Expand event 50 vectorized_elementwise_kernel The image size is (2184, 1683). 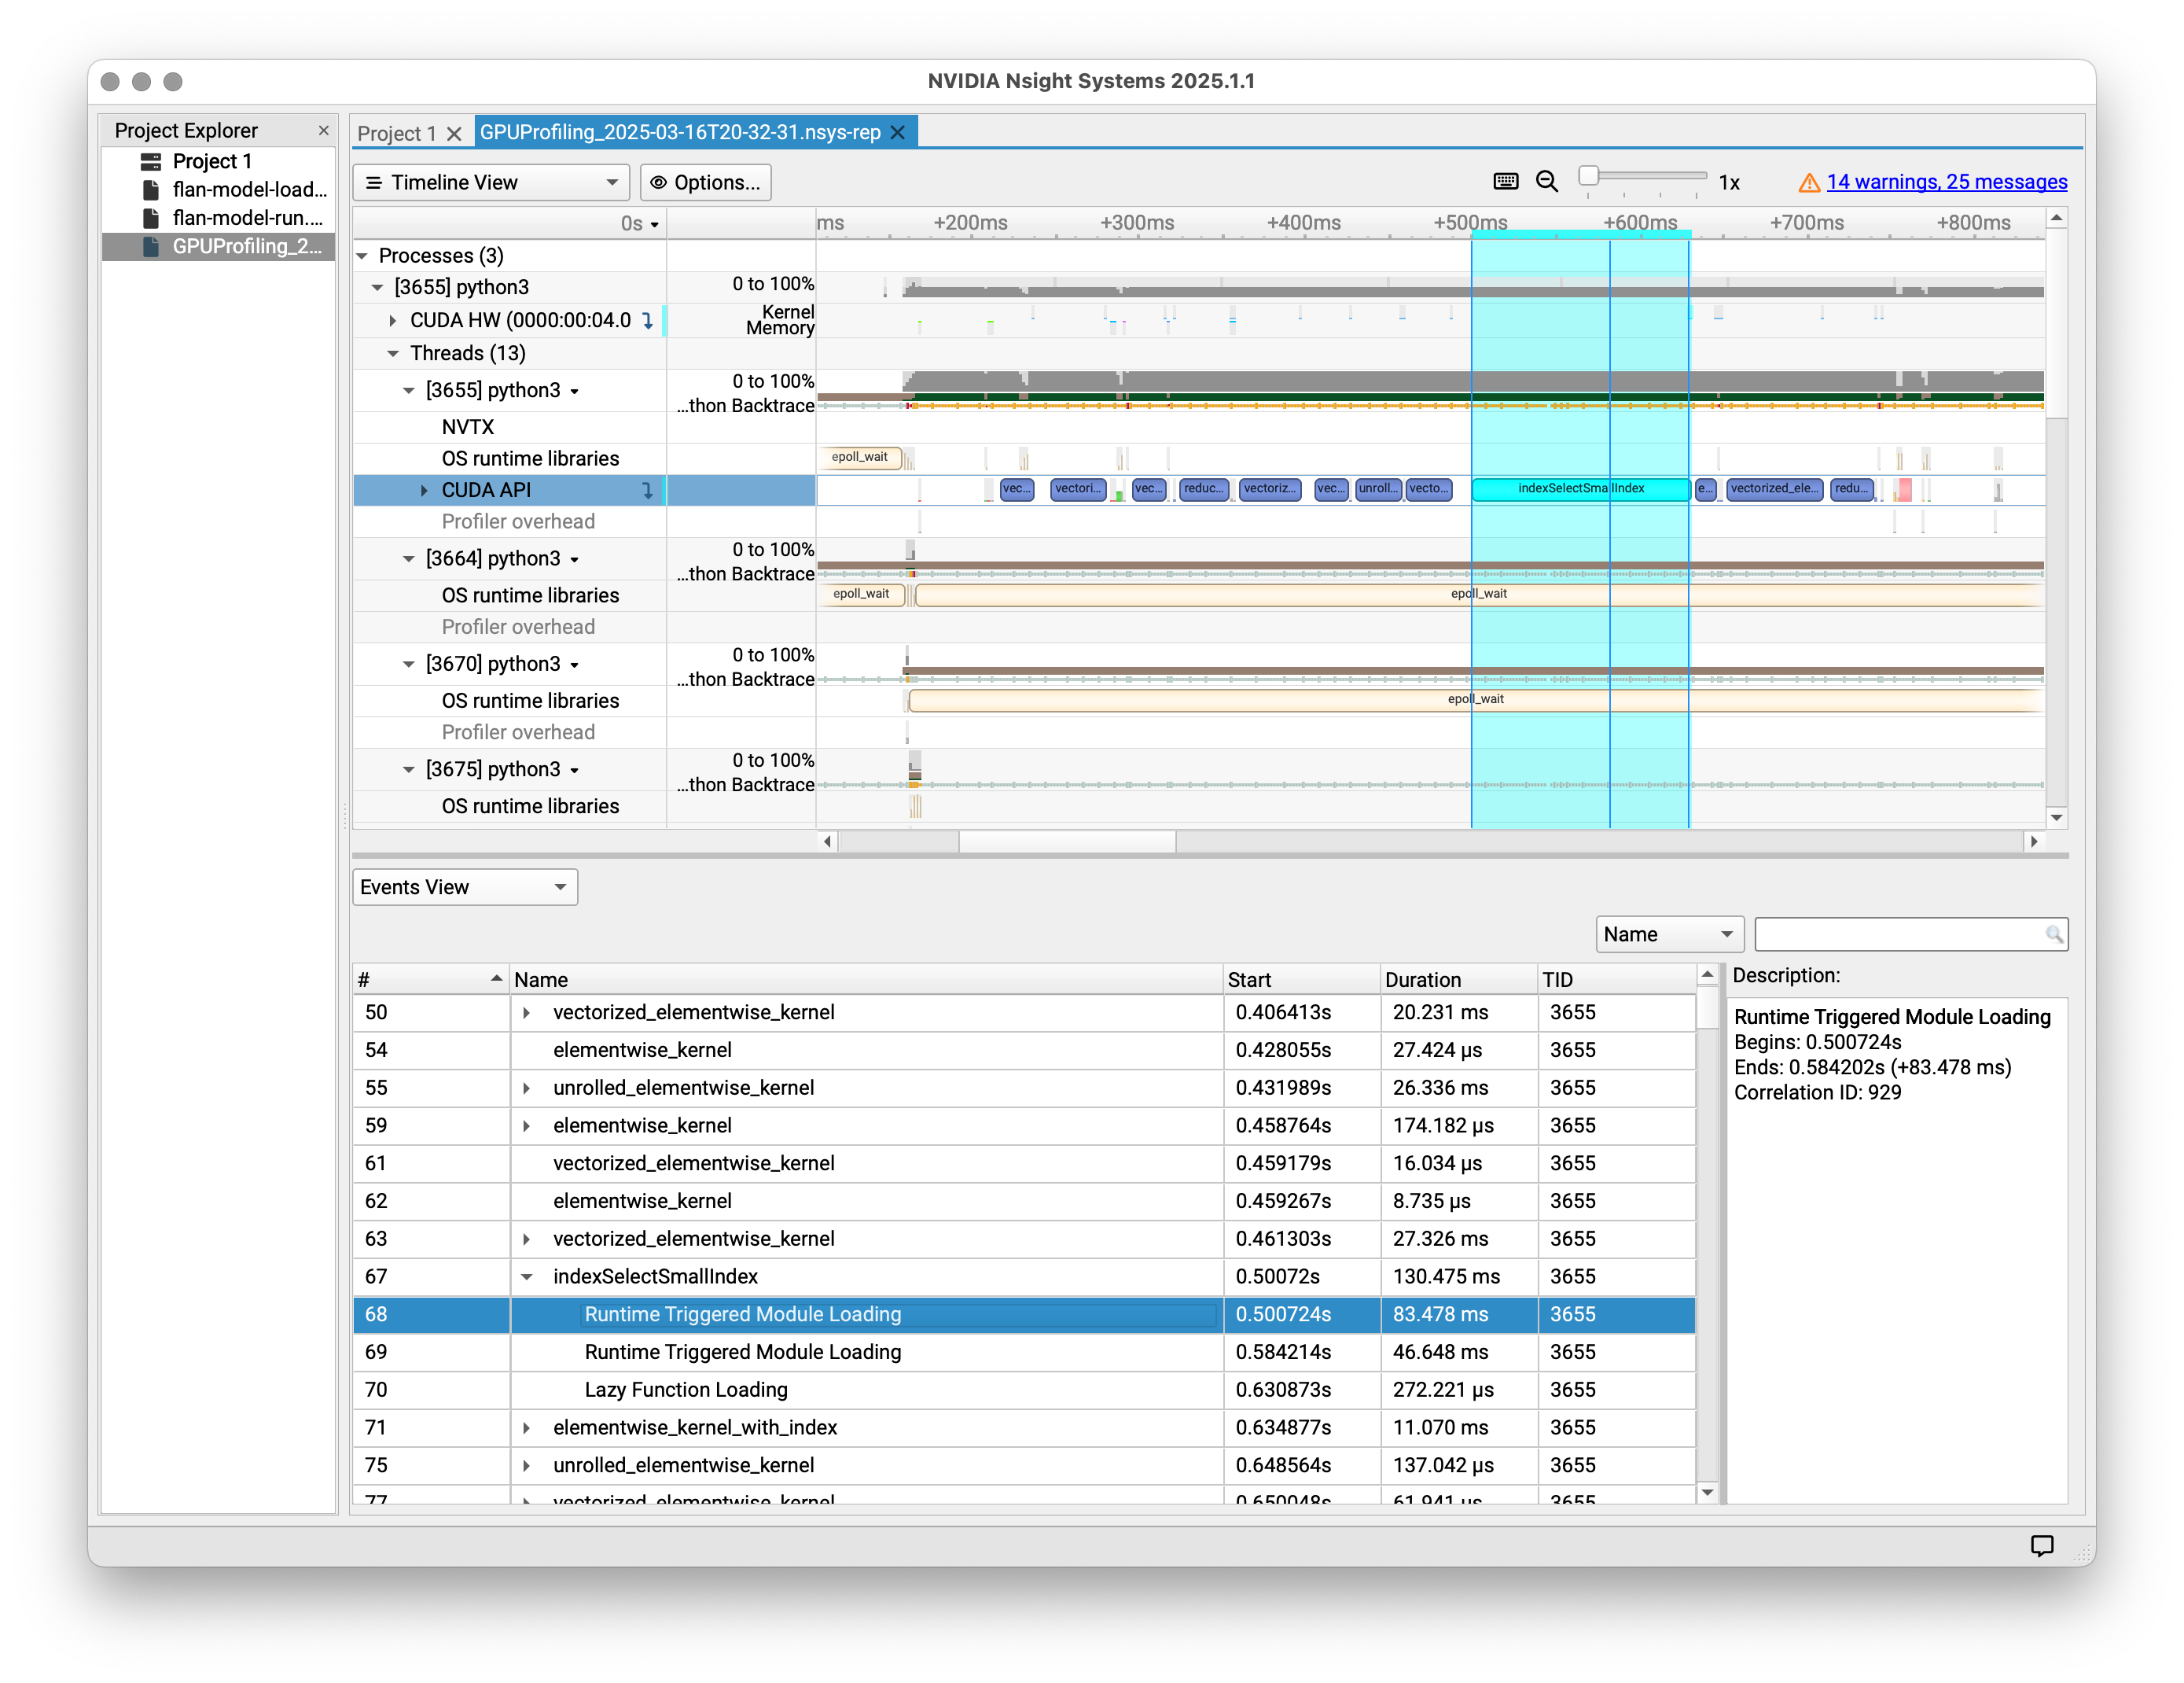[x=527, y=1014]
